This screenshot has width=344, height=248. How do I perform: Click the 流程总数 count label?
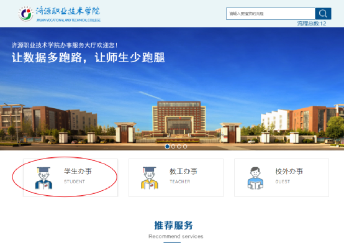[312, 24]
